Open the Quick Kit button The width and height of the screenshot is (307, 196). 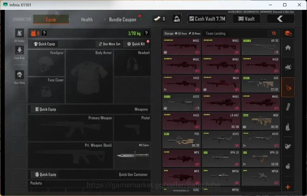(136, 44)
